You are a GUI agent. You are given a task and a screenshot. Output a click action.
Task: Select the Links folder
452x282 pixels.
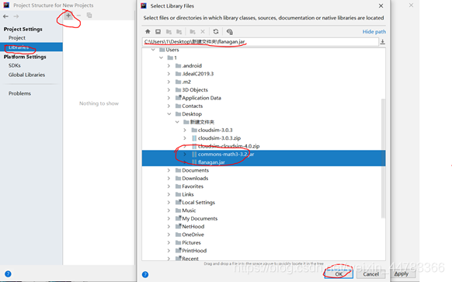coord(188,194)
